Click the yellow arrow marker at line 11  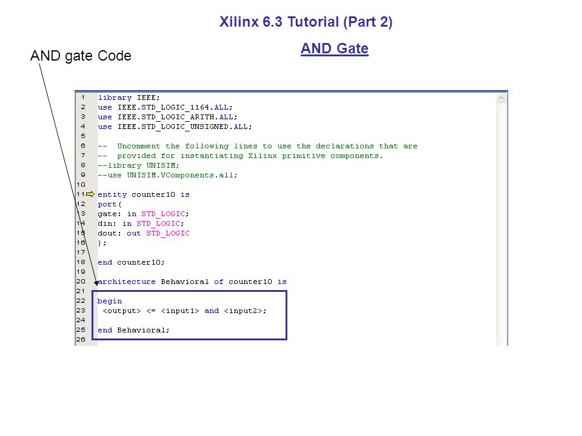[x=90, y=194]
